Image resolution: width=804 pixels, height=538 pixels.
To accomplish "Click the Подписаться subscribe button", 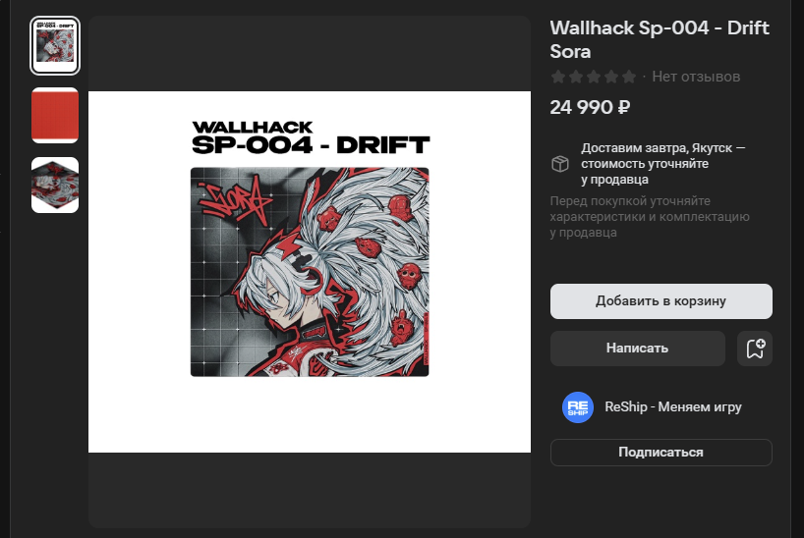I will click(660, 453).
